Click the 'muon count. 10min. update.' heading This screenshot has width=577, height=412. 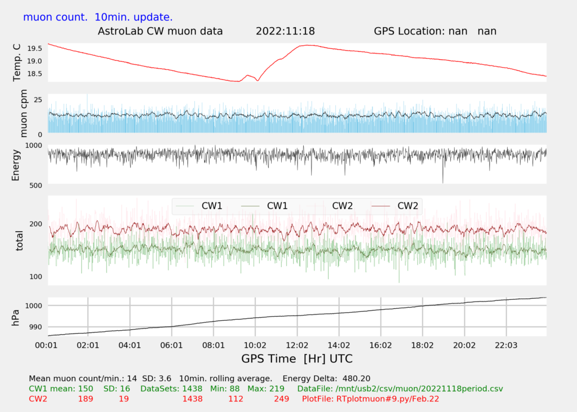[x=98, y=17]
